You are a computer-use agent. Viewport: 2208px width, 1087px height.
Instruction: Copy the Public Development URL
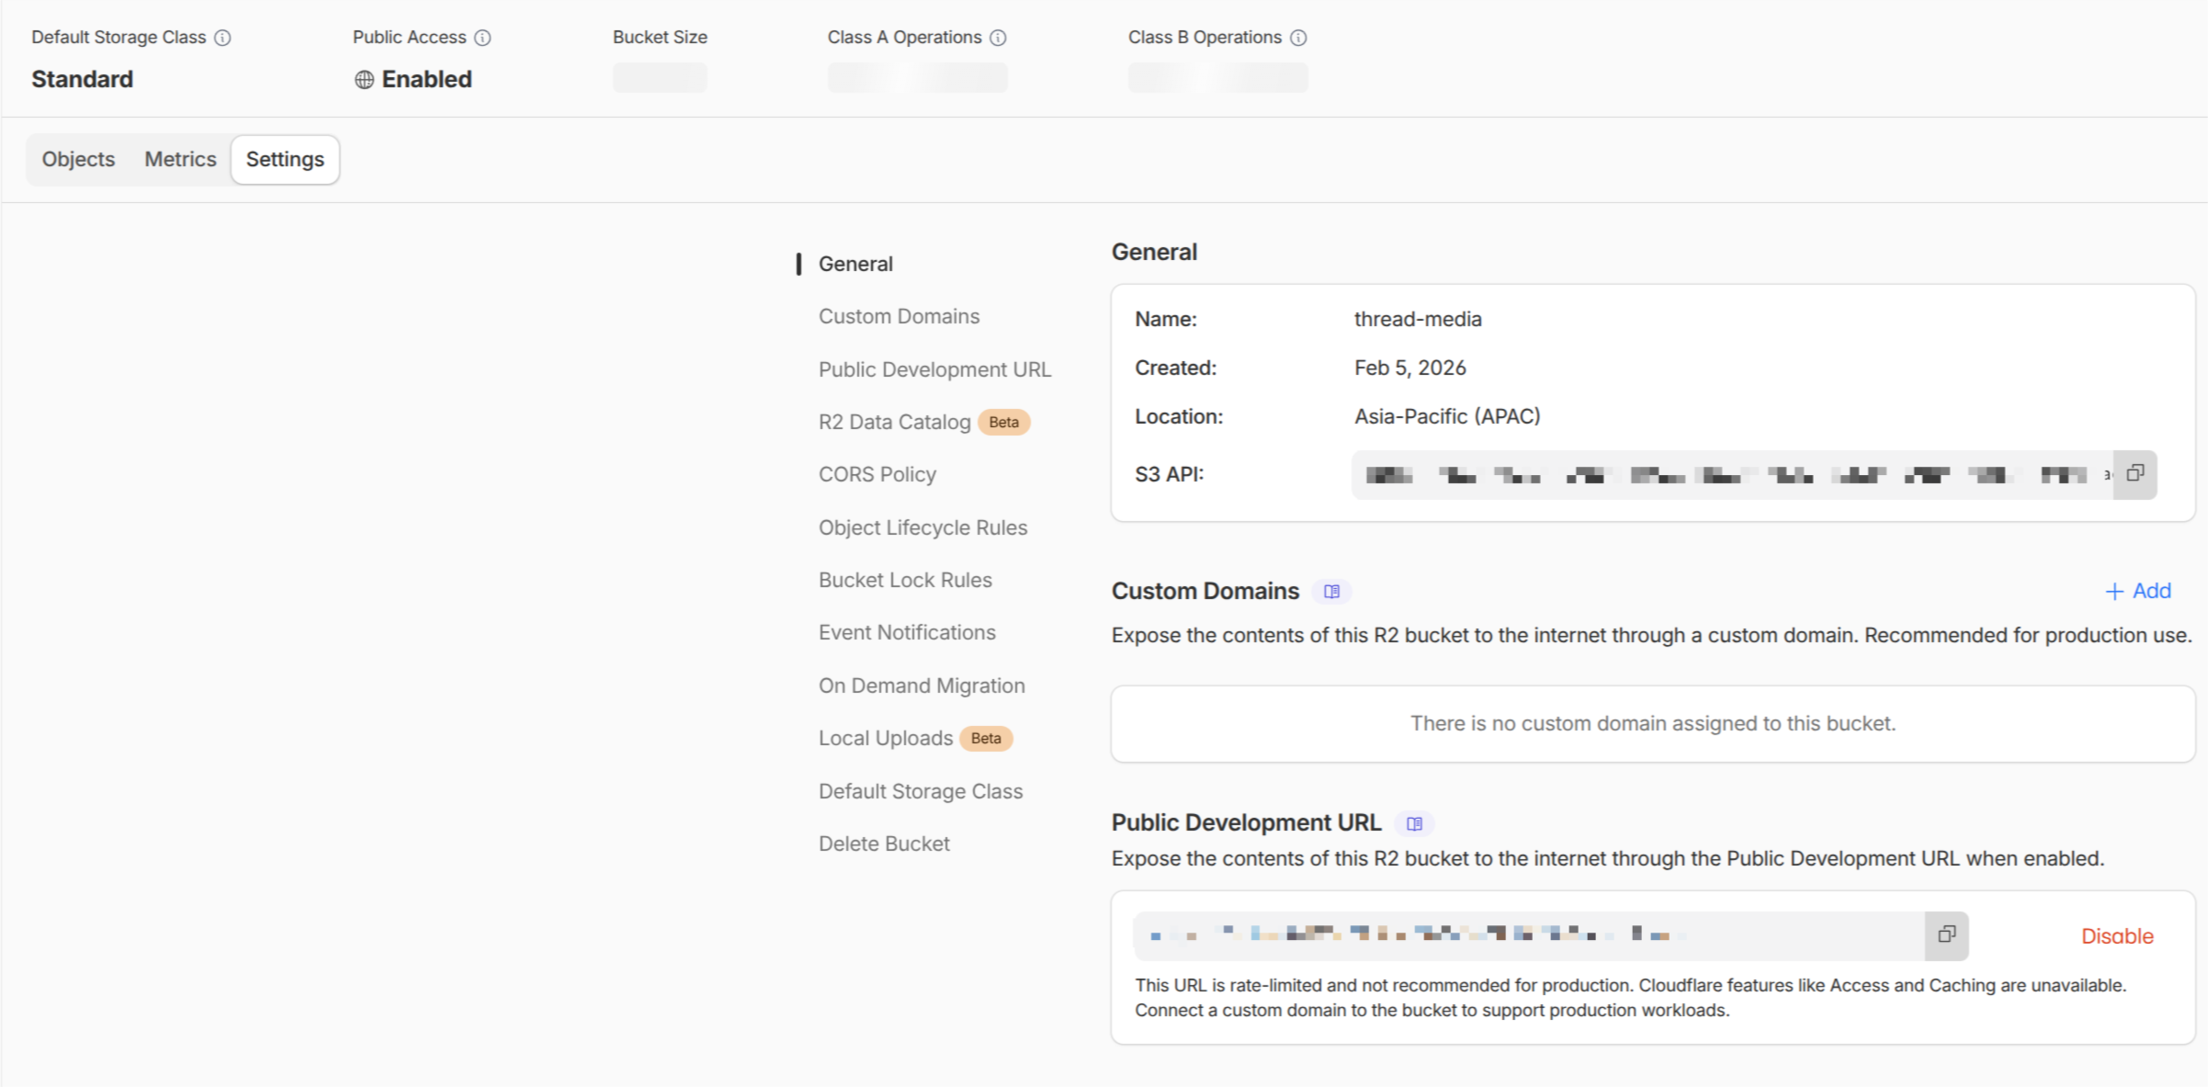point(1946,935)
